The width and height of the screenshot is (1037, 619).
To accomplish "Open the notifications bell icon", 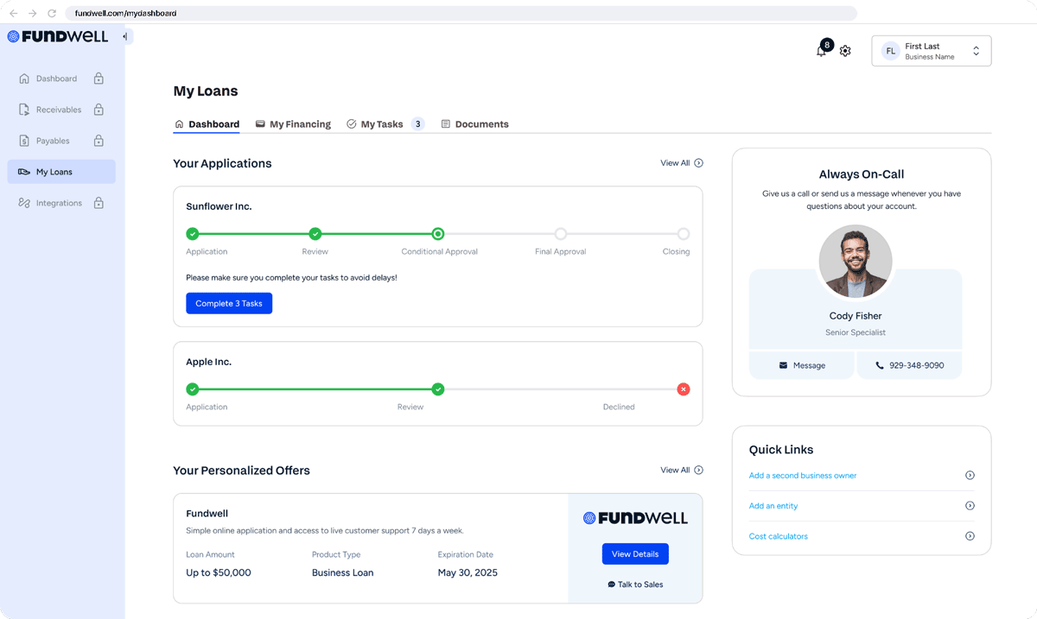I will (821, 52).
